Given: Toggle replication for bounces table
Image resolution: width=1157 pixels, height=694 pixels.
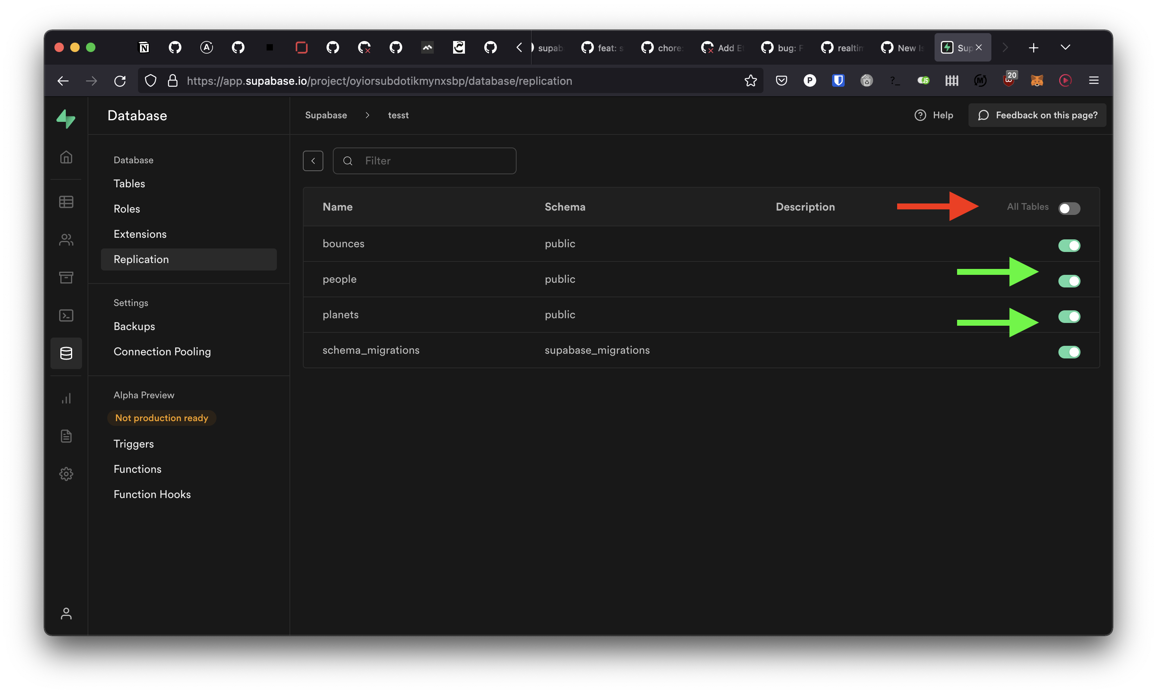Looking at the screenshot, I should point(1069,246).
